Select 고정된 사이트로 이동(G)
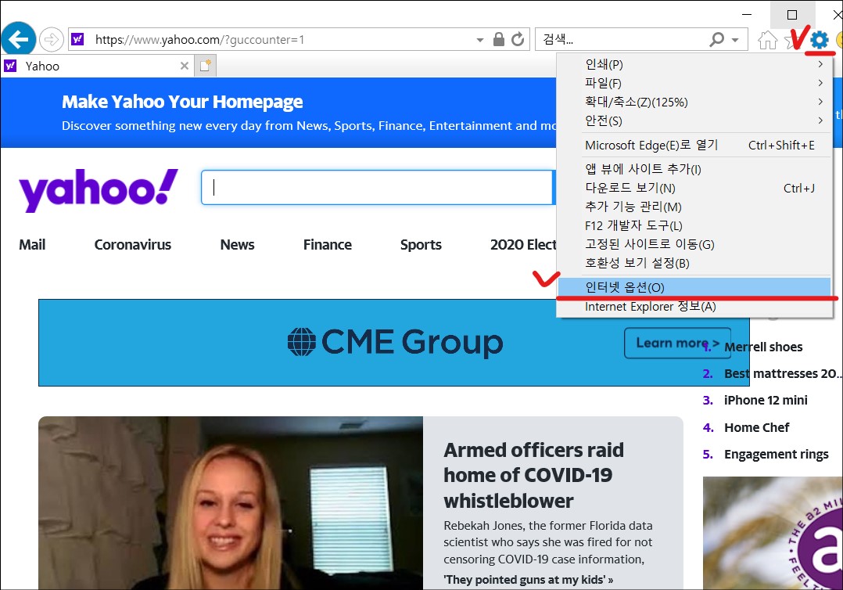843x590 pixels. click(x=694, y=244)
